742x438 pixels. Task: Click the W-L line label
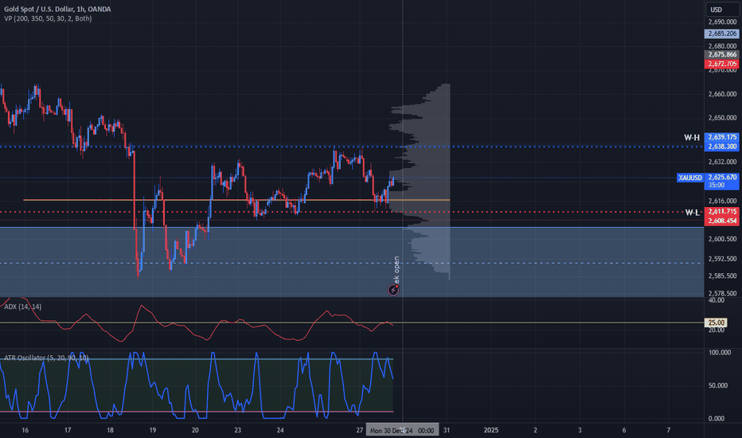click(693, 212)
